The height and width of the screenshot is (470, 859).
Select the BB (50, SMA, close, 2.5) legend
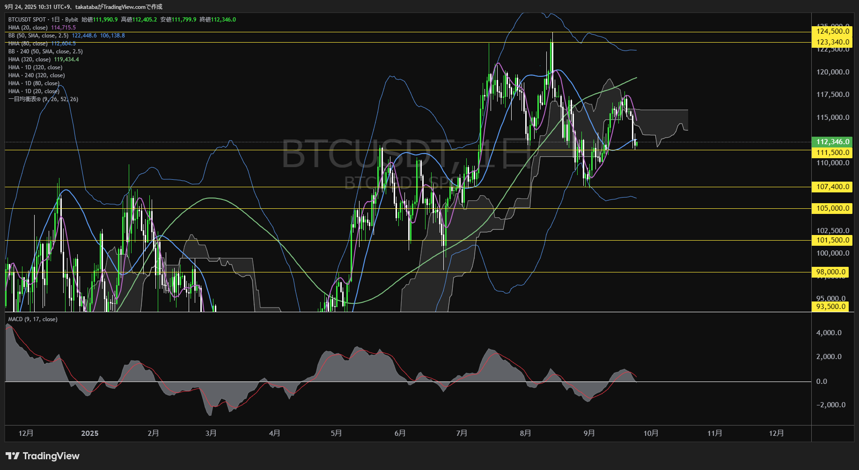click(x=38, y=36)
